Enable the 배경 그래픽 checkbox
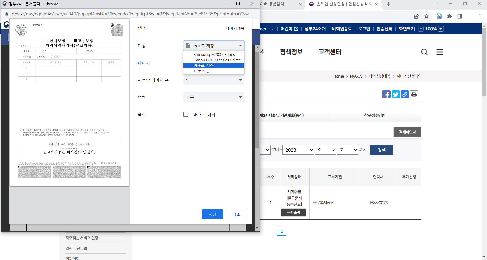This screenshot has height=260, width=487. pos(186,114)
